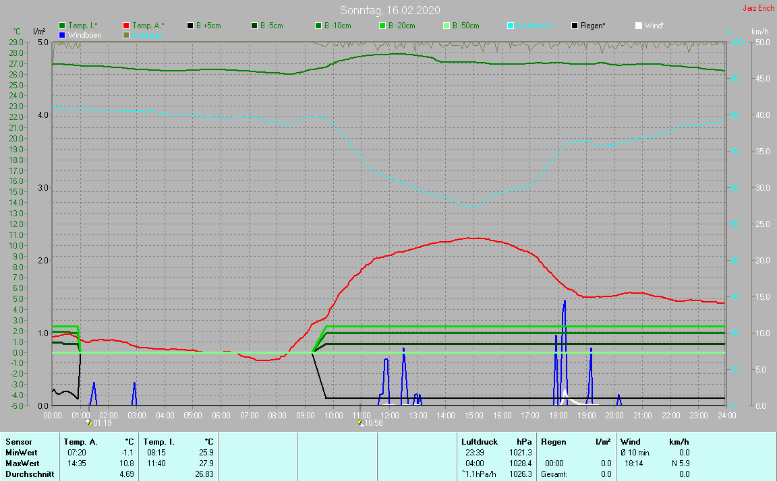Click the MaxWert row label
The image size is (777, 481).
pos(22,463)
